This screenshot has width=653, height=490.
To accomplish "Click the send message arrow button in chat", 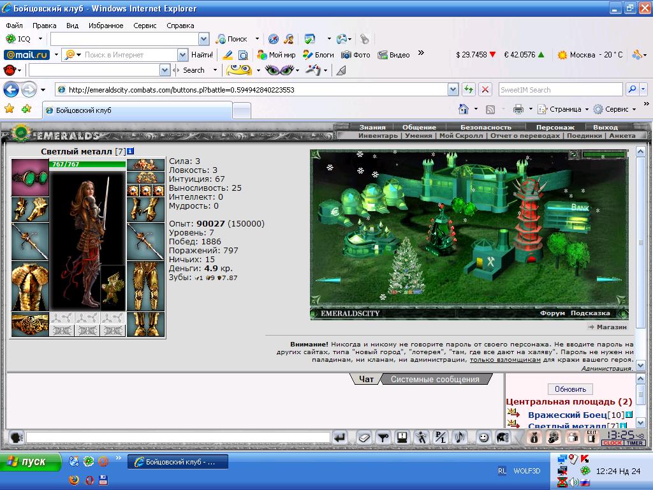I will [340, 438].
